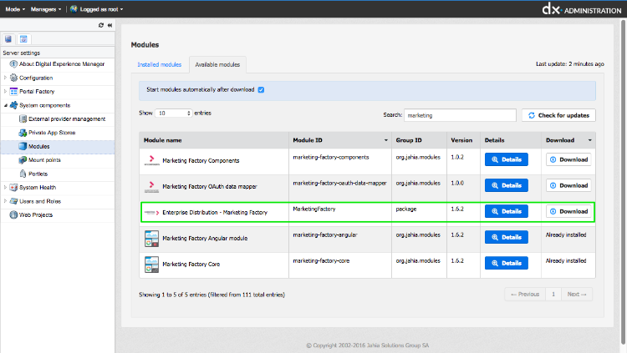Screen dimensions: 627x353
Task: Go to the Previous page
Action: 525,295
